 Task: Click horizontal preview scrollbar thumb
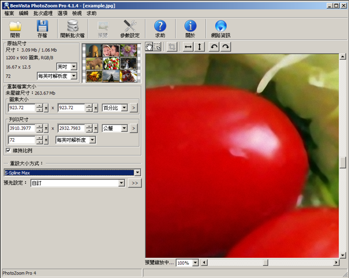[x=266, y=263]
